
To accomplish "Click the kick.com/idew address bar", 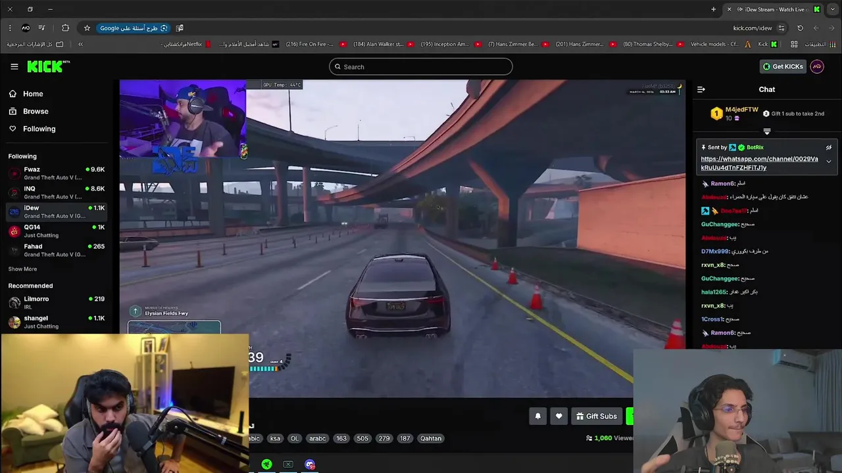I will pos(753,28).
